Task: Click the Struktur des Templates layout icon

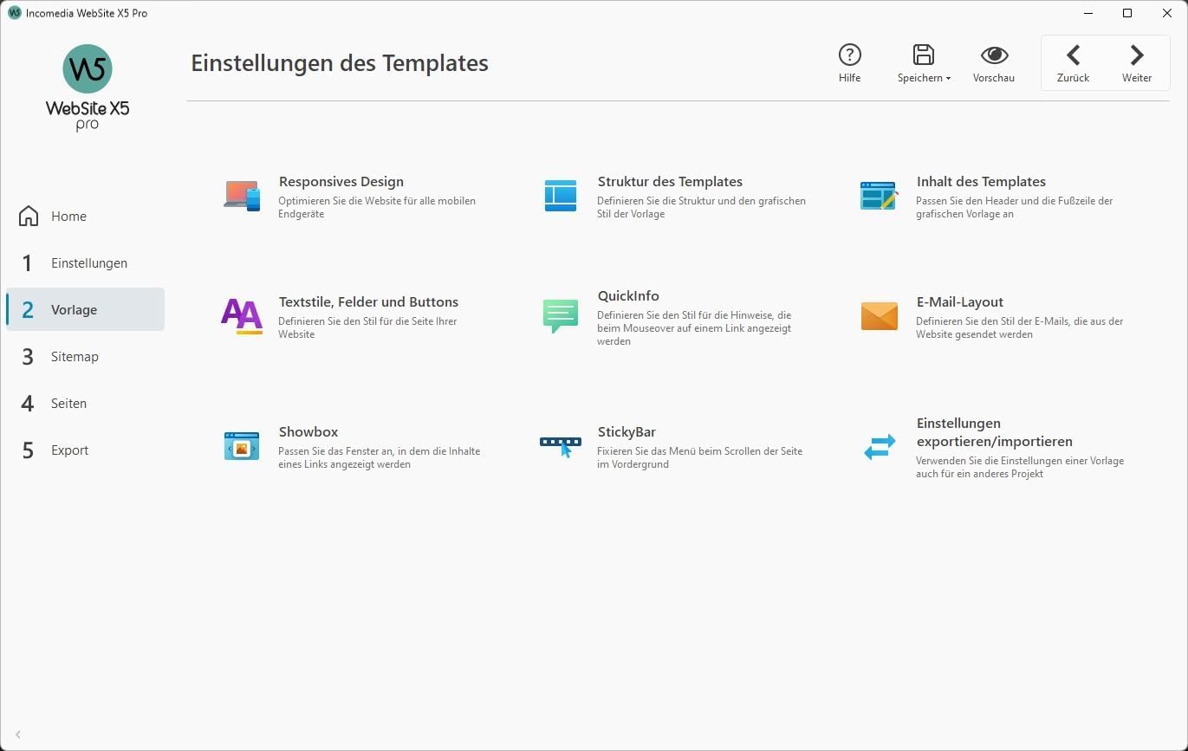Action: point(560,196)
